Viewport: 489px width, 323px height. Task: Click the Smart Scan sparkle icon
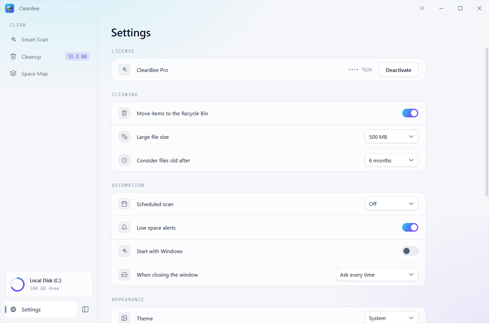pyautogui.click(x=13, y=40)
